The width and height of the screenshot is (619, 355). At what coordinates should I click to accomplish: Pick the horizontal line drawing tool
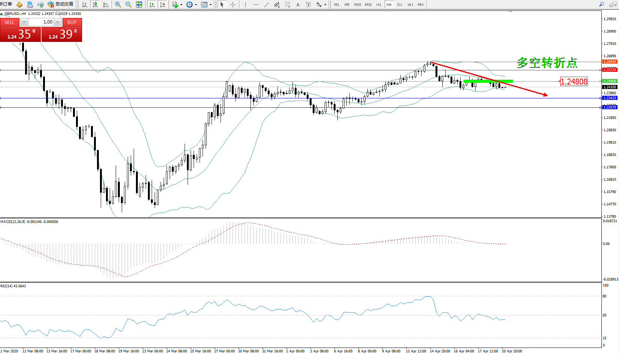click(256, 4)
